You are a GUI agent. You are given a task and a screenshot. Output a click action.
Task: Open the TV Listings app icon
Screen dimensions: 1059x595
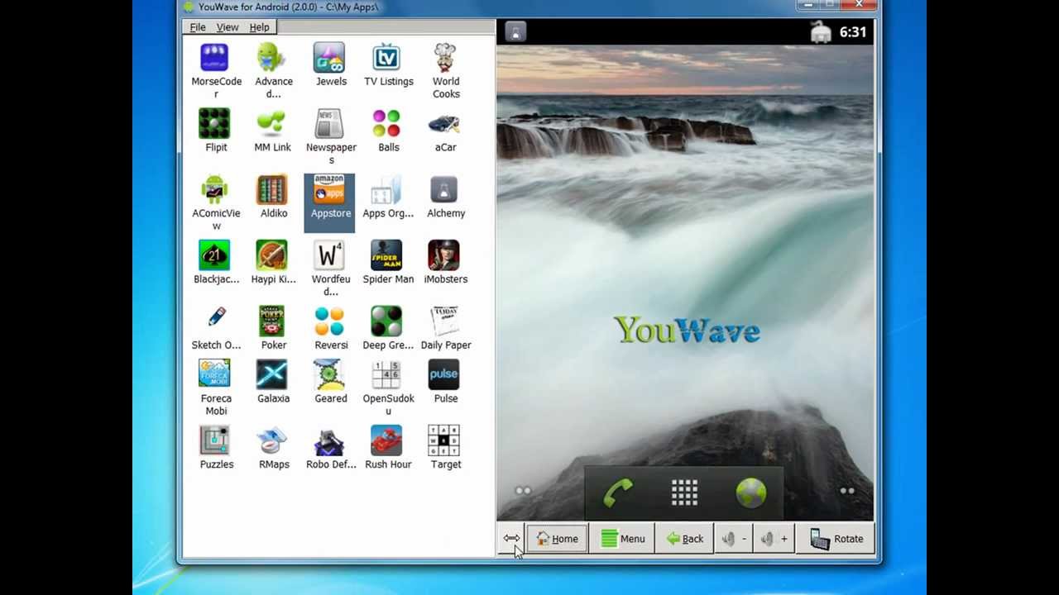386,58
